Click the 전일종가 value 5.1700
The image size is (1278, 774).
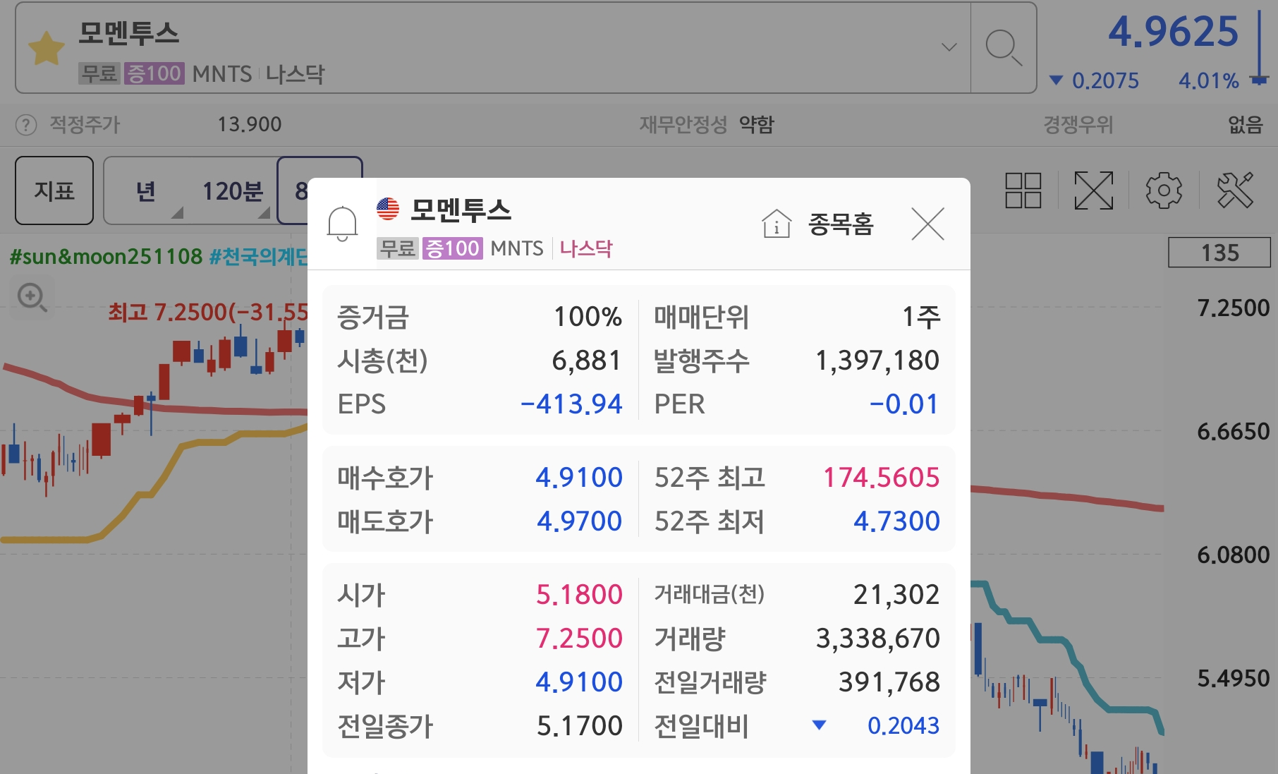580,726
